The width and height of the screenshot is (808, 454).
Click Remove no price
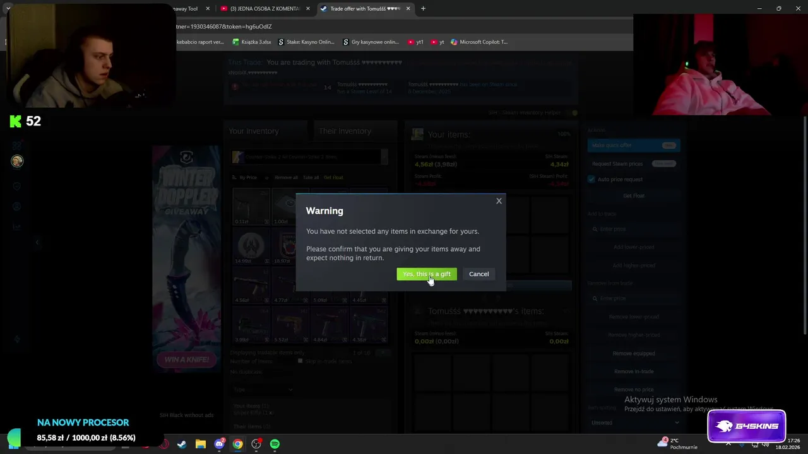coord(634,390)
